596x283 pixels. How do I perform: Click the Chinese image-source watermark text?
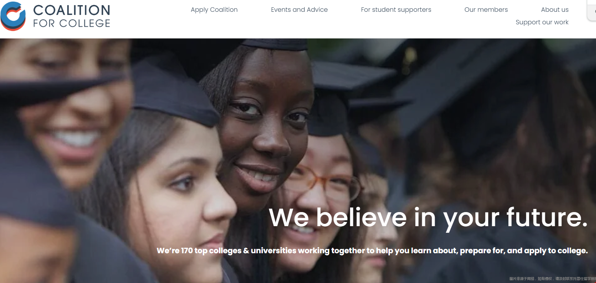[x=552, y=279]
